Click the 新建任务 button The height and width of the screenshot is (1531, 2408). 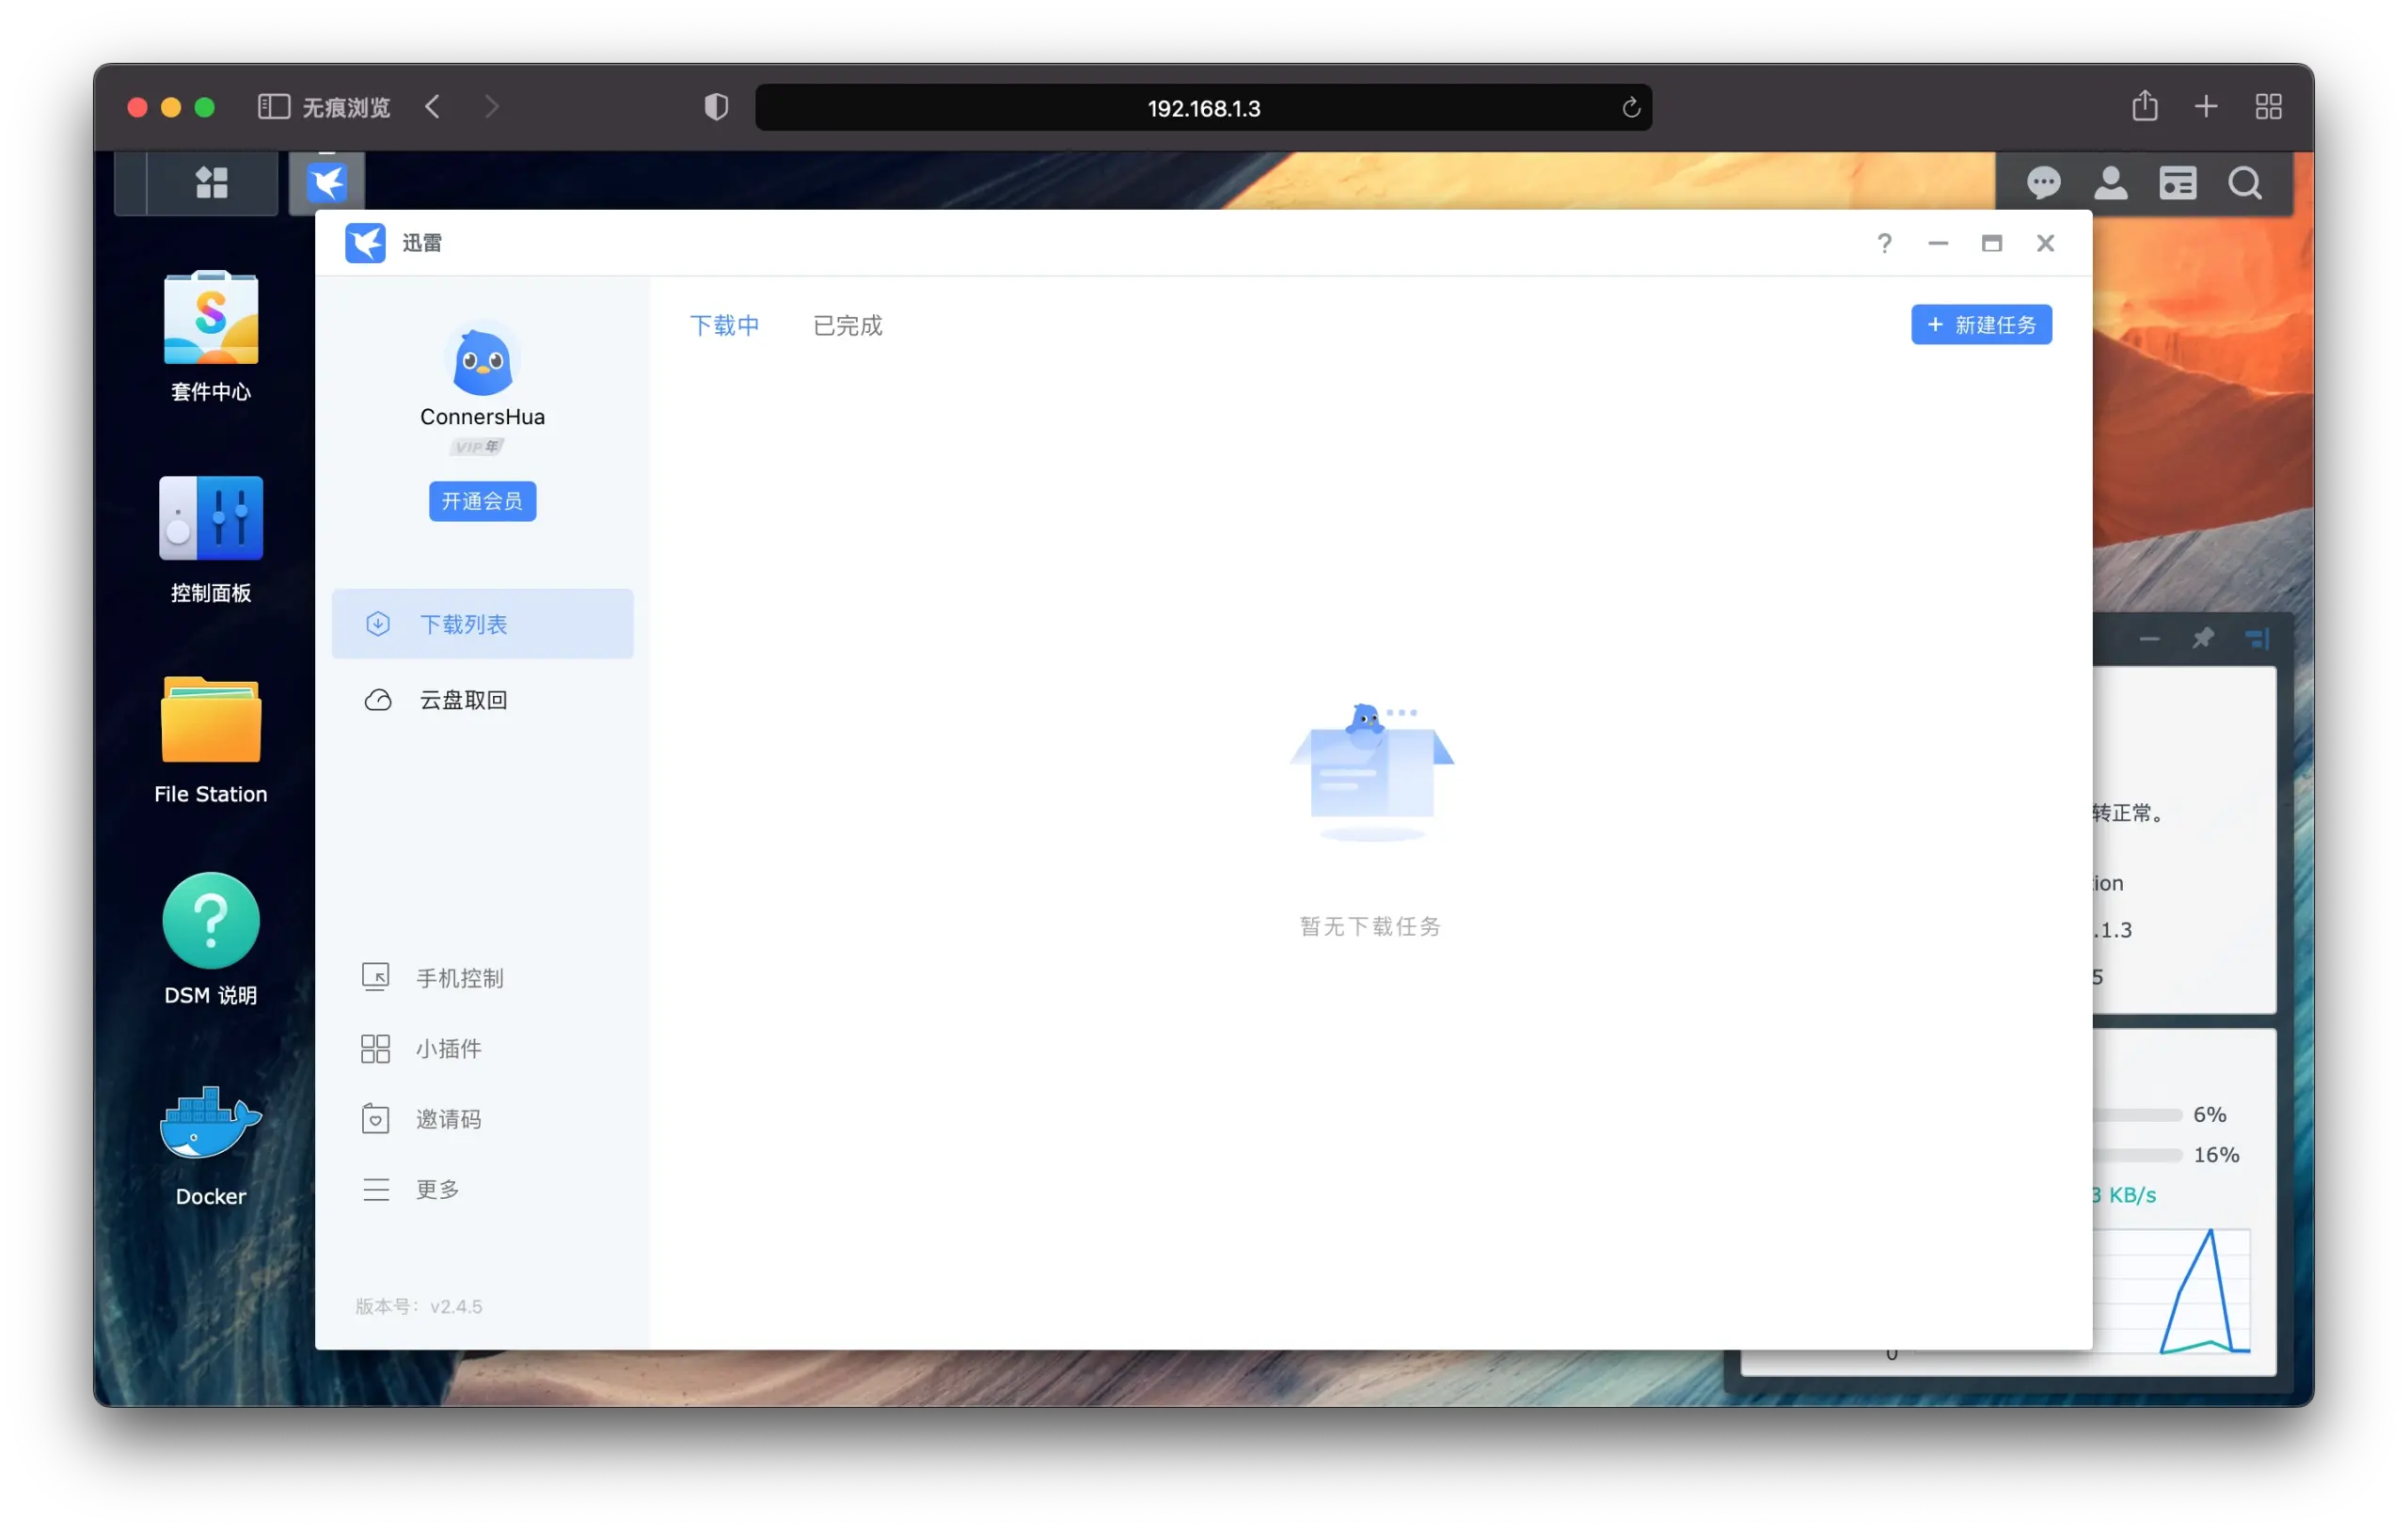(1981, 325)
